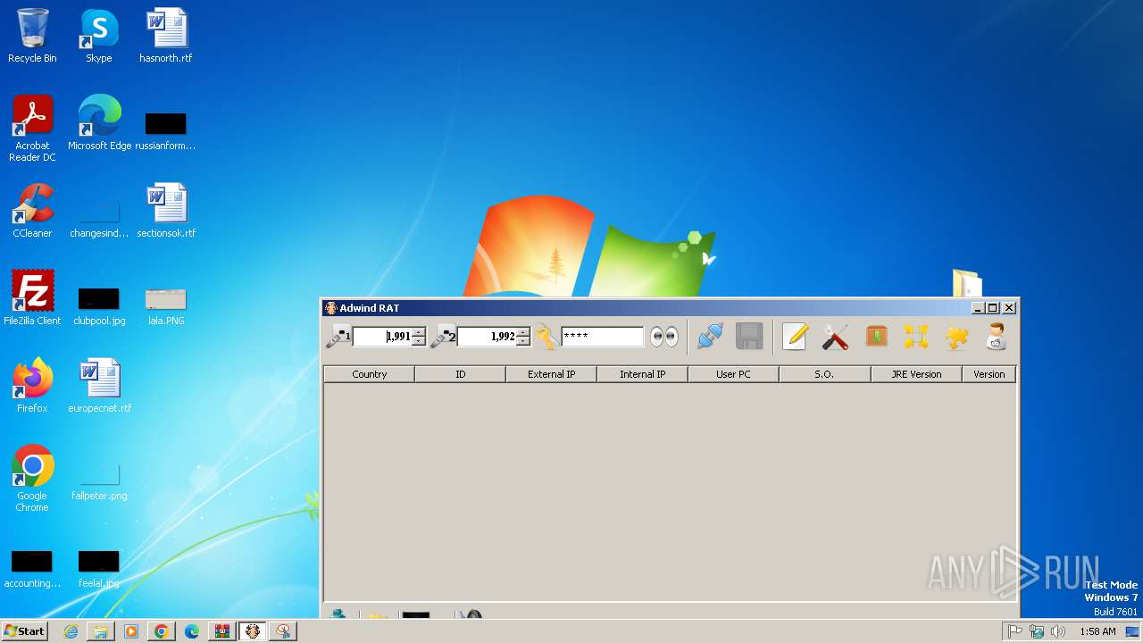This screenshot has height=643, width=1143.
Task: Sort by the Country column header
Action: 369,374
